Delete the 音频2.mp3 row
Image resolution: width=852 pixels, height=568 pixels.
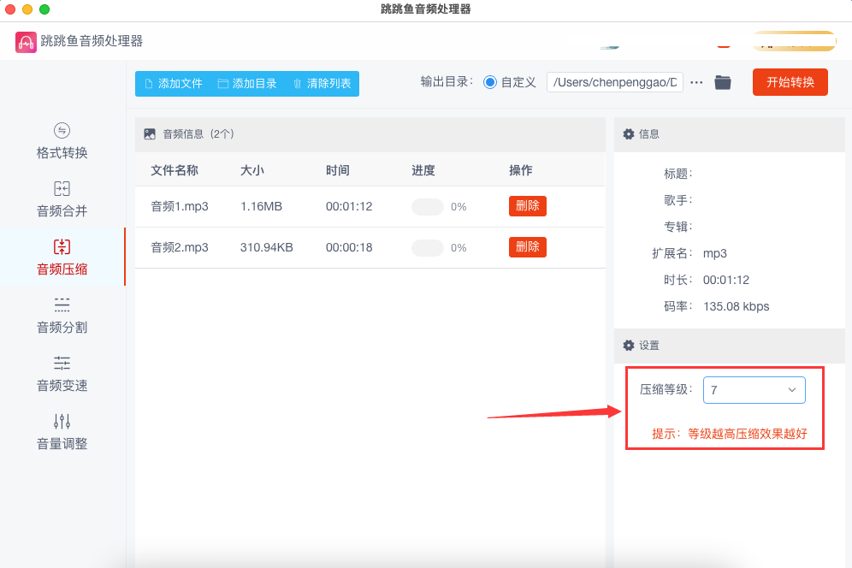[x=527, y=247]
